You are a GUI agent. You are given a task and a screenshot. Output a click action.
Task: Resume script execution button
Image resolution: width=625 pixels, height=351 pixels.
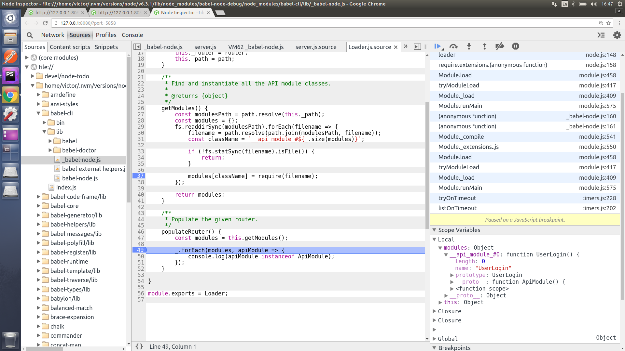pyautogui.click(x=438, y=46)
